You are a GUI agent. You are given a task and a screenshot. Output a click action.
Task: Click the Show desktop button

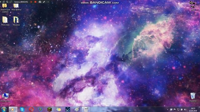tap(199, 110)
